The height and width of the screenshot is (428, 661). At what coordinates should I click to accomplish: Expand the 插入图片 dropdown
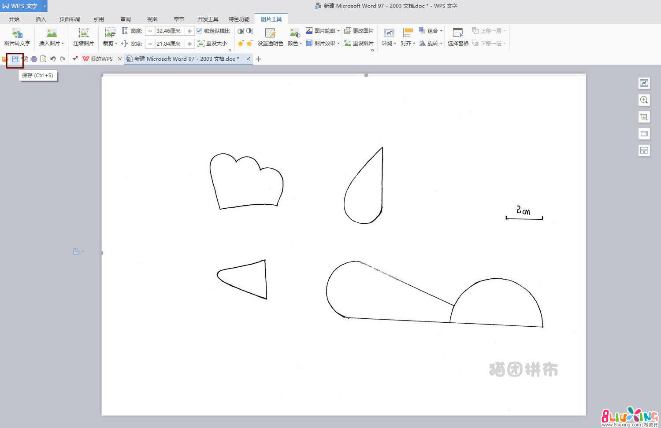(x=63, y=43)
